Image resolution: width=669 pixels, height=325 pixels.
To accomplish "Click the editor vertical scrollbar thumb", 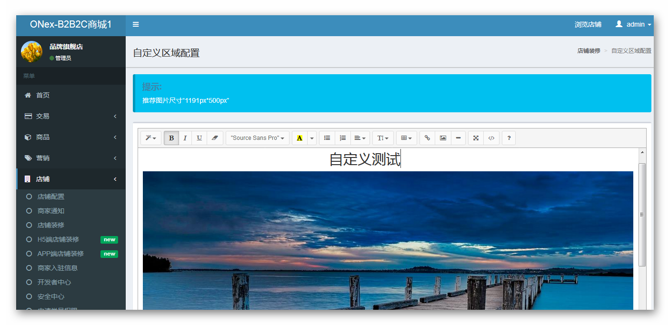I will pyautogui.click(x=642, y=215).
